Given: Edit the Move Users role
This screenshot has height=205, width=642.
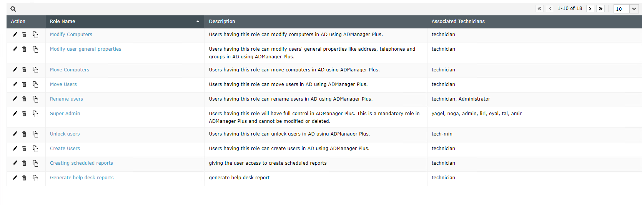Looking at the screenshot, I should click(x=15, y=84).
